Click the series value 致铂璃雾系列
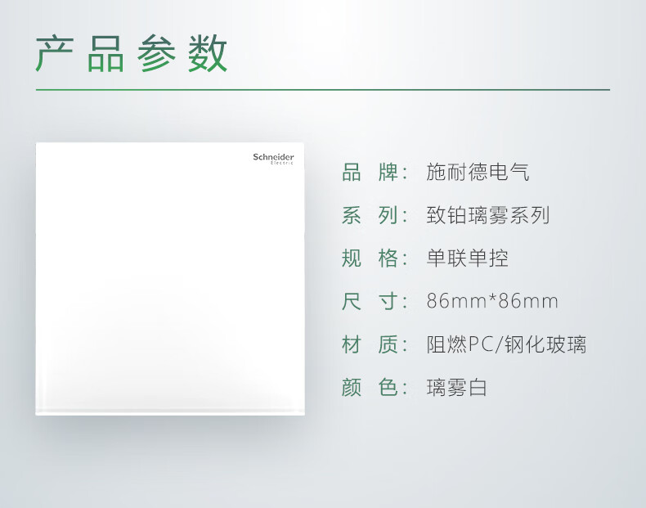Screen dimensions: 646x508 (x=488, y=215)
